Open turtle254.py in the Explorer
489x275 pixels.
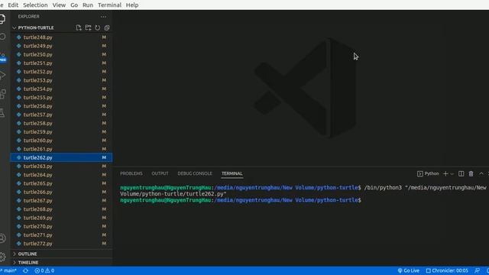[62, 89]
